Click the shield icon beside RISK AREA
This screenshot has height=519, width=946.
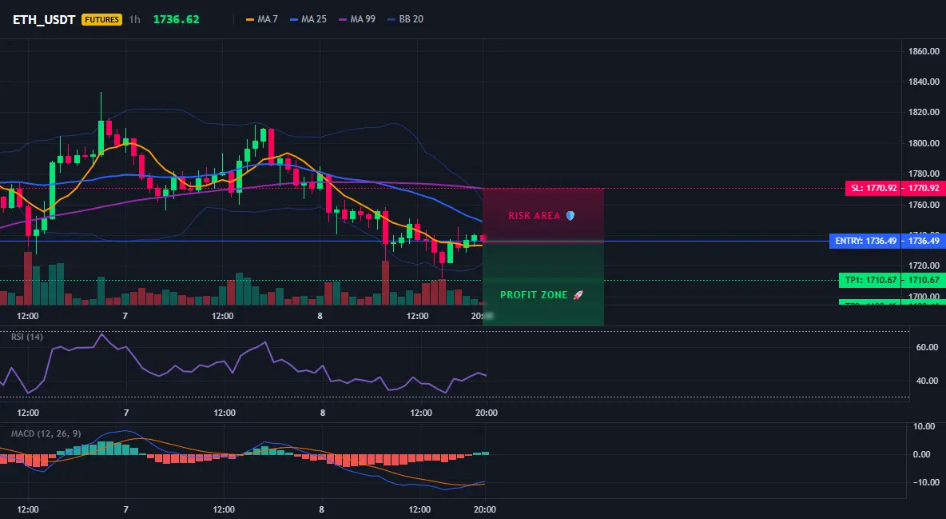(570, 216)
